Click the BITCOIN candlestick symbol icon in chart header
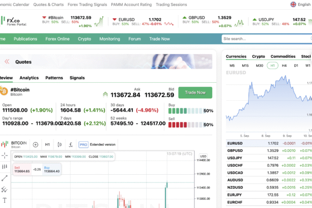This screenshot has height=208, width=312. (x=5, y=144)
